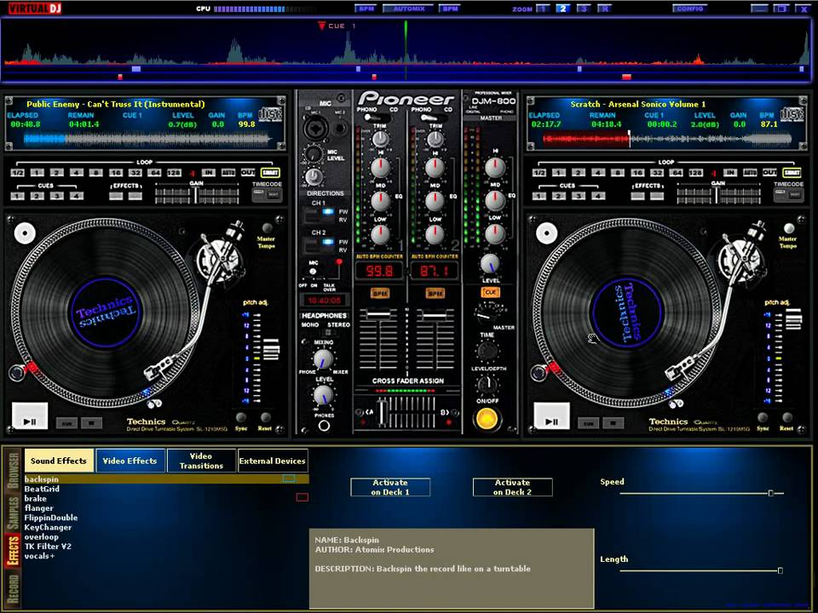Image resolution: width=818 pixels, height=613 pixels.
Task: Click deck 1 Master Tempo button
Action: point(267,228)
